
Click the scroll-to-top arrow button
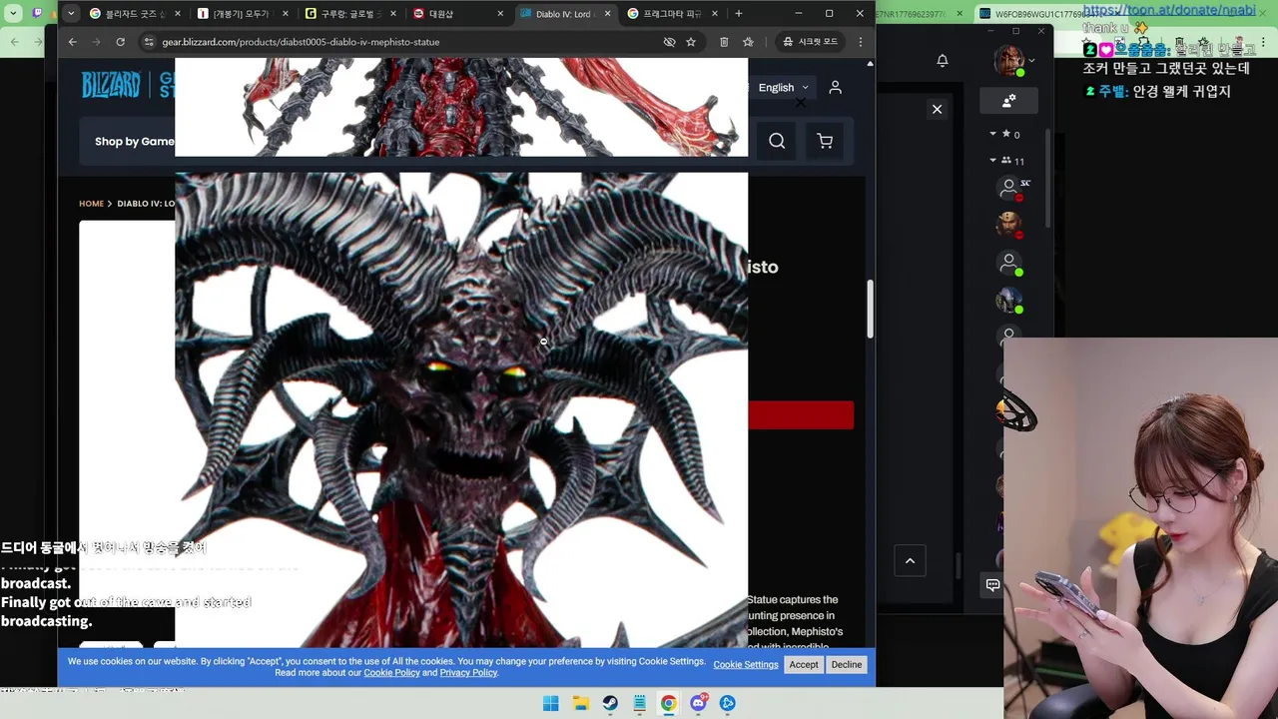(x=910, y=561)
